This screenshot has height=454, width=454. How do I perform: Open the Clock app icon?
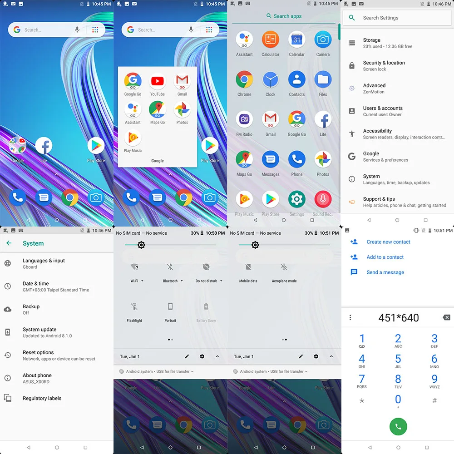point(271,79)
